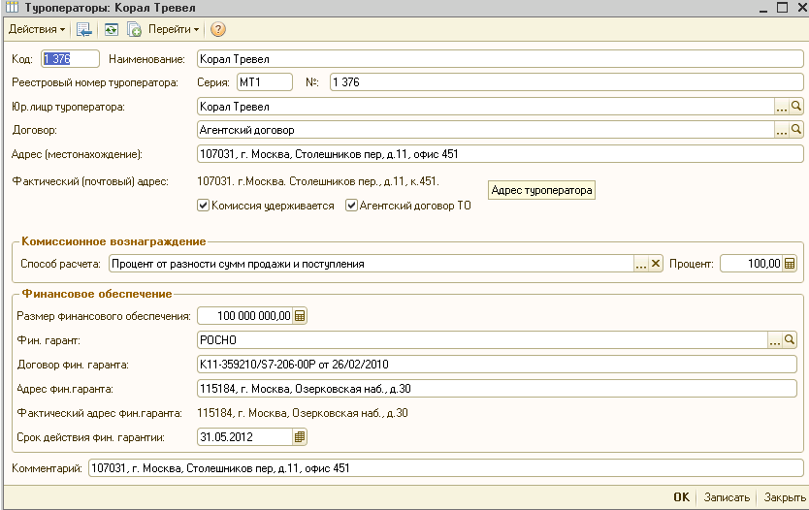Open selection list for Договор field

(x=782, y=130)
